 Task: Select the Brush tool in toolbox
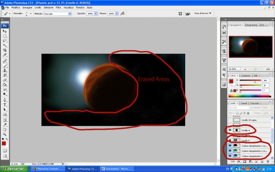coord(5,66)
